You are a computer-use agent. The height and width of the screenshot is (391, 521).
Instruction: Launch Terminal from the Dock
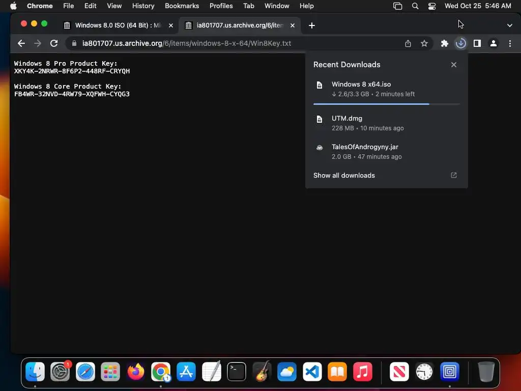tap(237, 372)
